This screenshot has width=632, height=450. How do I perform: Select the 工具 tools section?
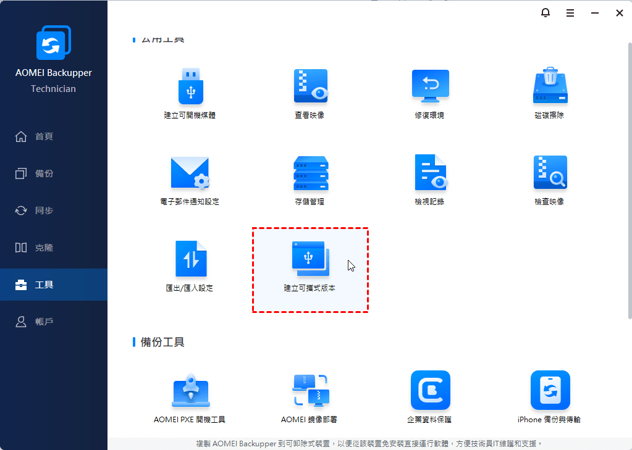(x=54, y=285)
